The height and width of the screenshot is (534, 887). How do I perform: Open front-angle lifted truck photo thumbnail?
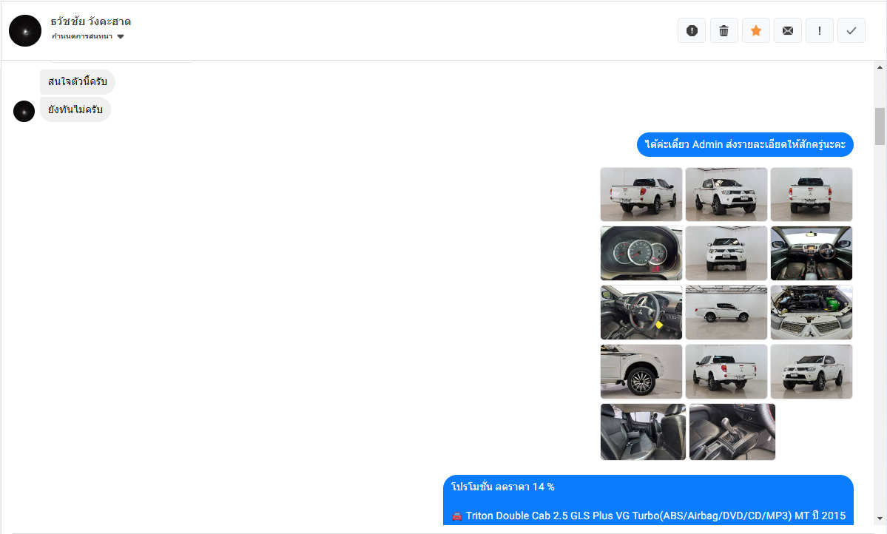pyautogui.click(x=726, y=194)
